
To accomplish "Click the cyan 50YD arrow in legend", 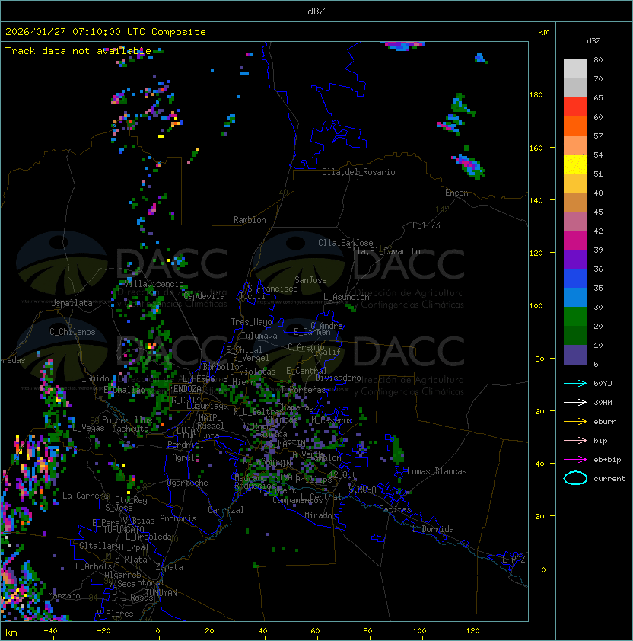I will (x=575, y=383).
